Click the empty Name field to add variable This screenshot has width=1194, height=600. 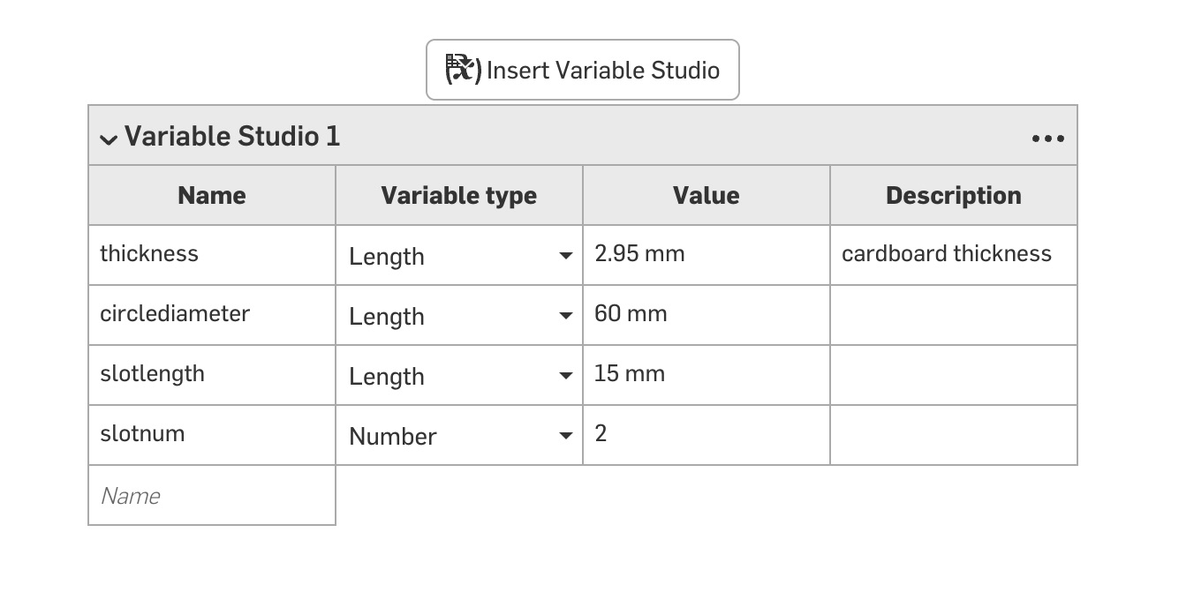[x=212, y=496]
